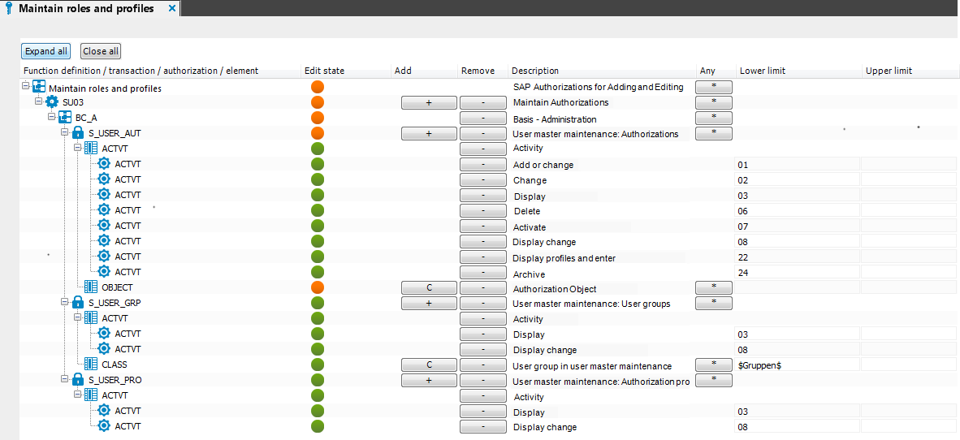Toggle the Any asterisk for the SU03 row
The width and height of the screenshot is (960, 440).
pyautogui.click(x=714, y=101)
